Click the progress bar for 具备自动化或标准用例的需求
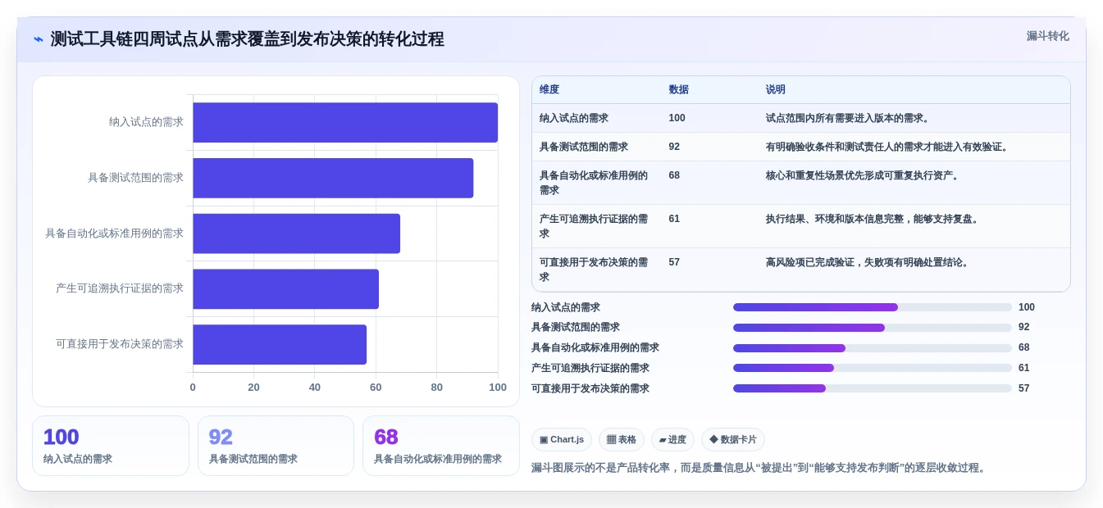The image size is (1103, 508). (873, 348)
